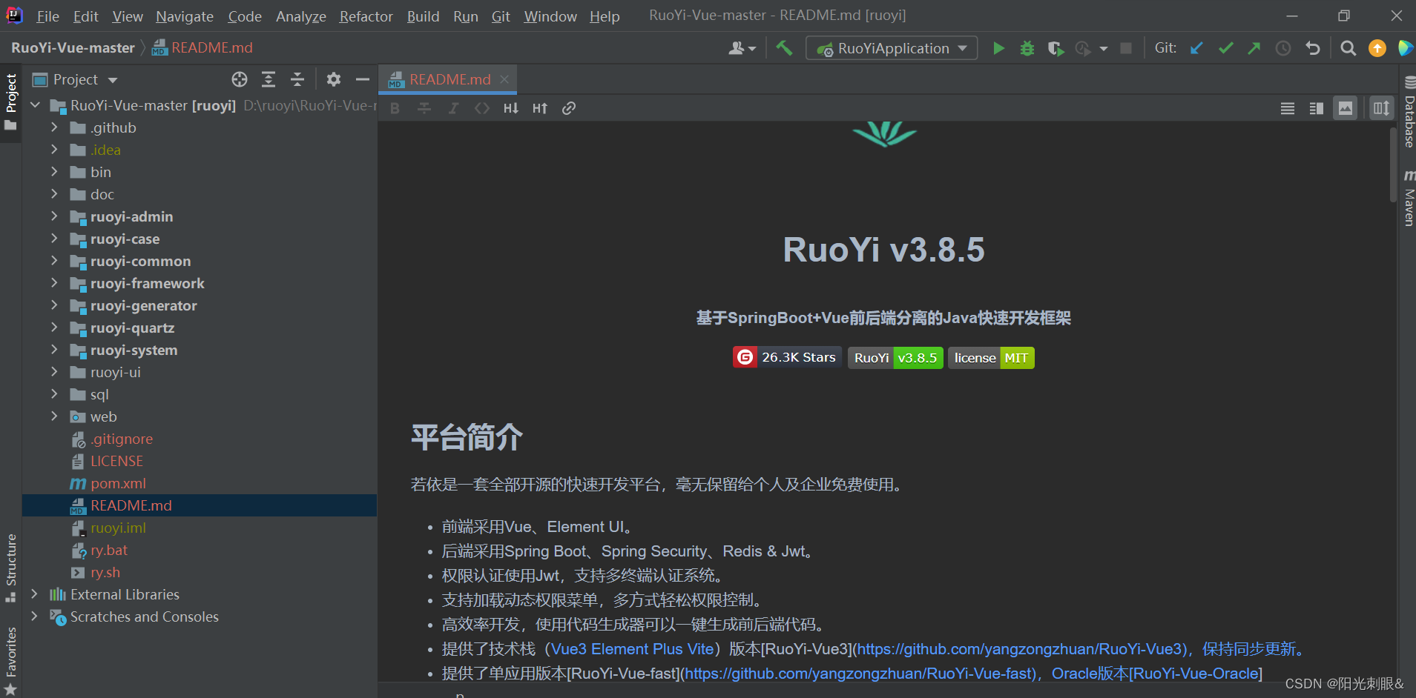Screen dimensions: 1416x698
Task: Expand the sql folder
Action: coord(54,394)
